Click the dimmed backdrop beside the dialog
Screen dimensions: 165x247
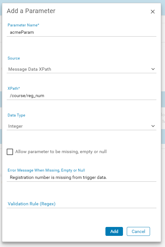(163, 47)
